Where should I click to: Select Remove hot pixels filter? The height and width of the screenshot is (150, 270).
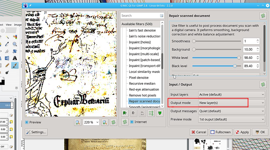[x=143, y=95]
